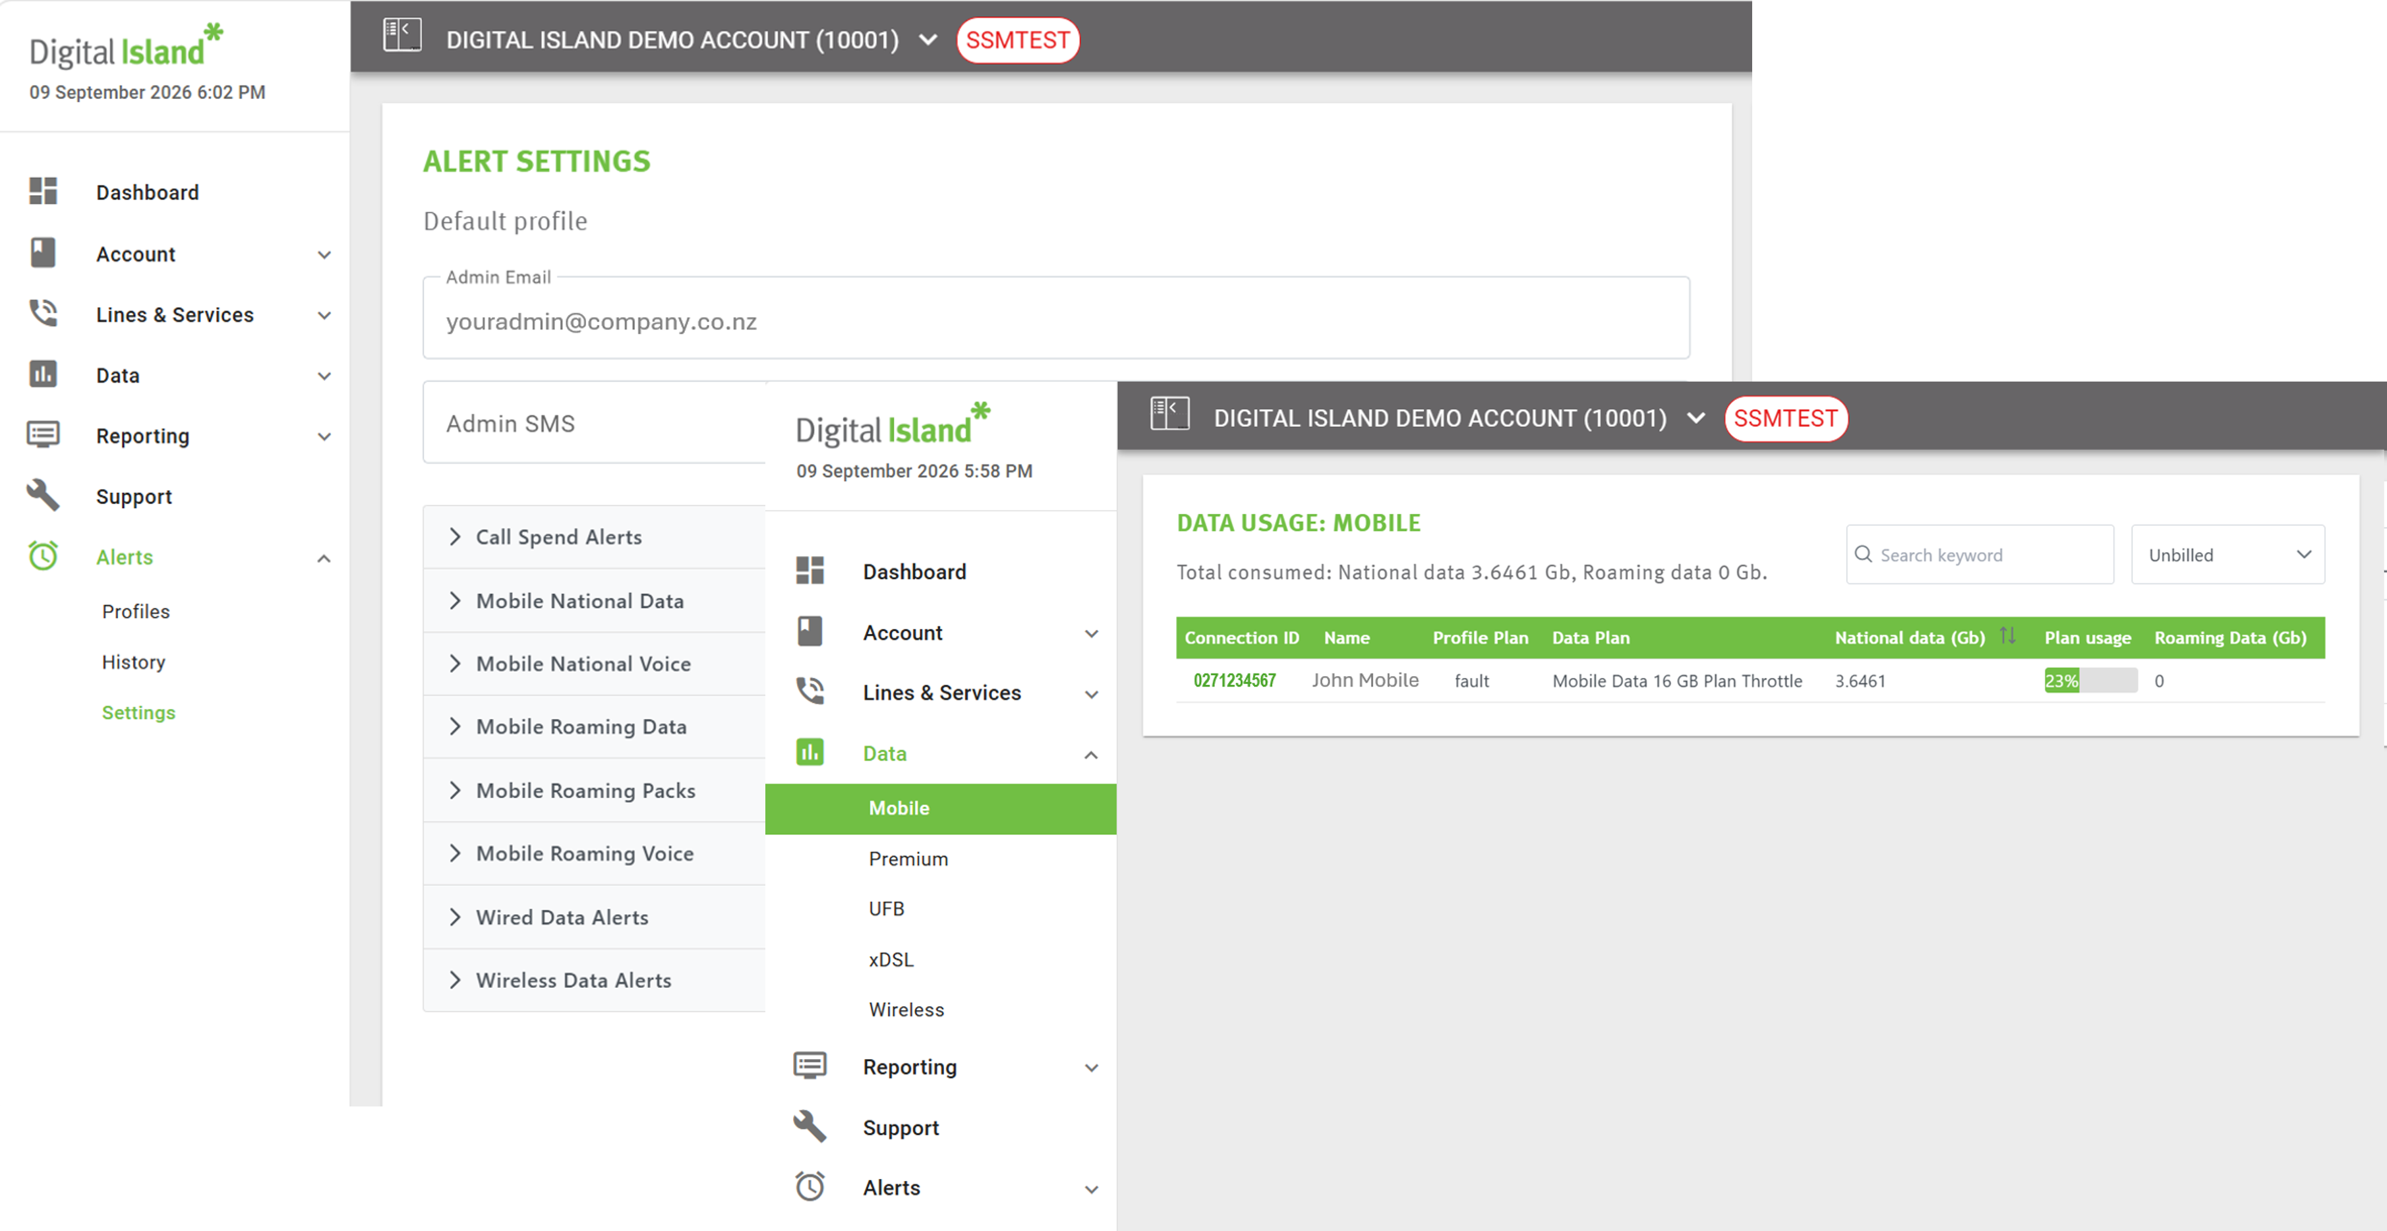This screenshot has height=1231, width=2387.
Task: Toggle sidebar collapse icon in Data Usage header
Action: 1169,413
